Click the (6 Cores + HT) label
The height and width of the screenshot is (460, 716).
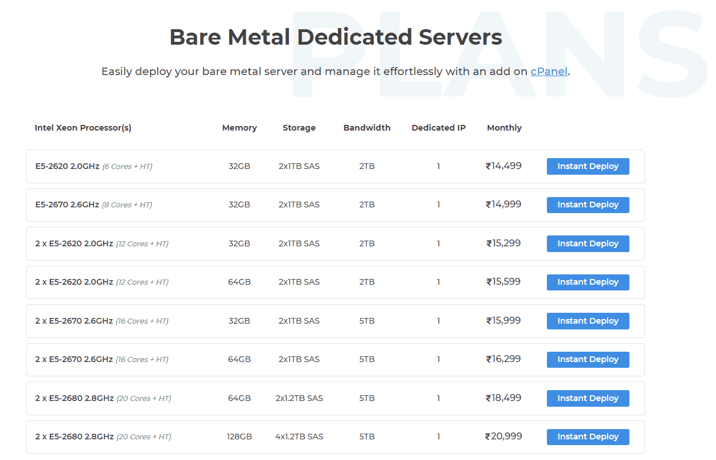[127, 166]
